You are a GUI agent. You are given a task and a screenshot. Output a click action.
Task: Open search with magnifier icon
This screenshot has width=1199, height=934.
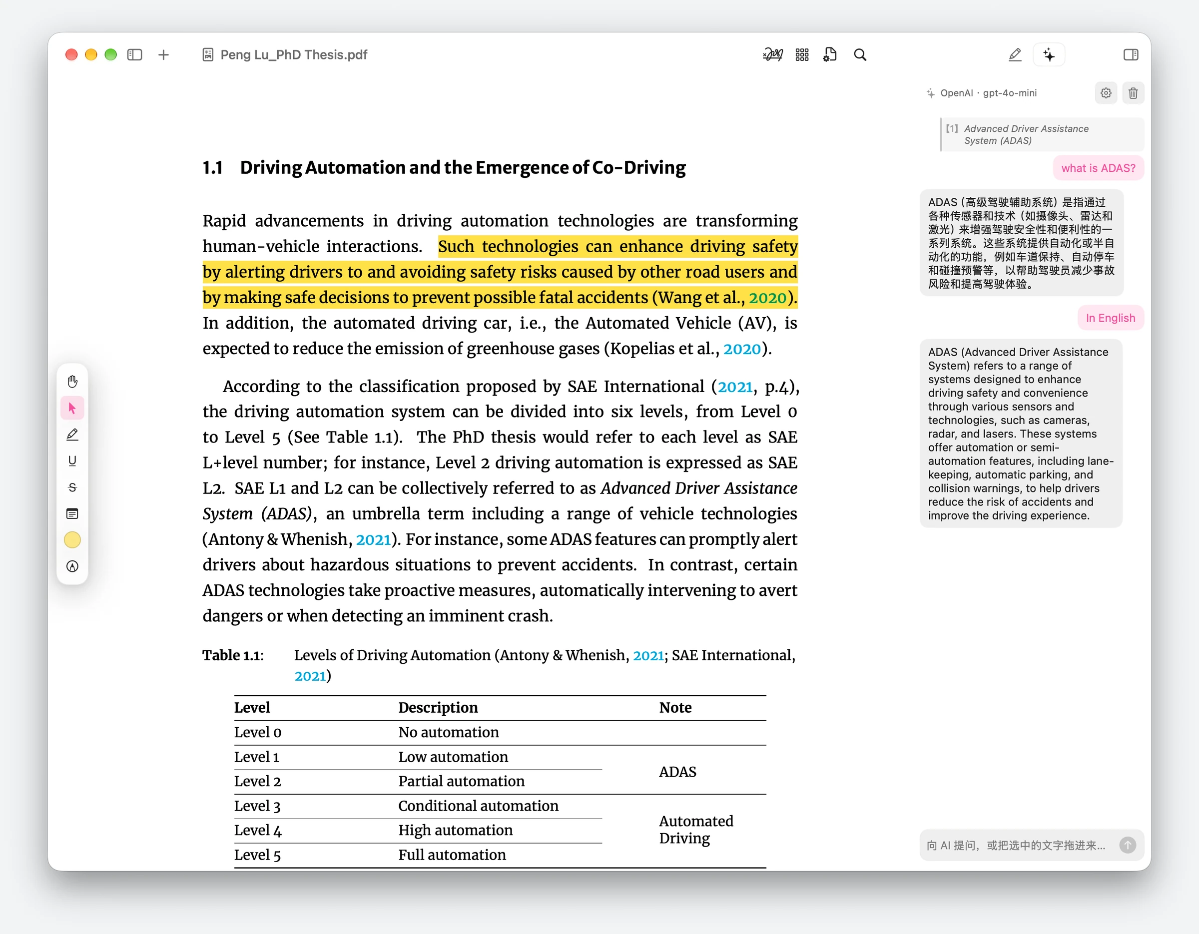860,55
